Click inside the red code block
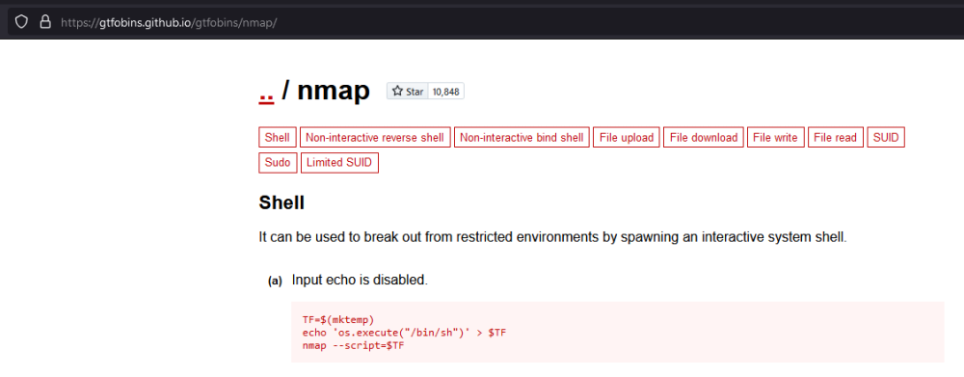 tap(617, 332)
